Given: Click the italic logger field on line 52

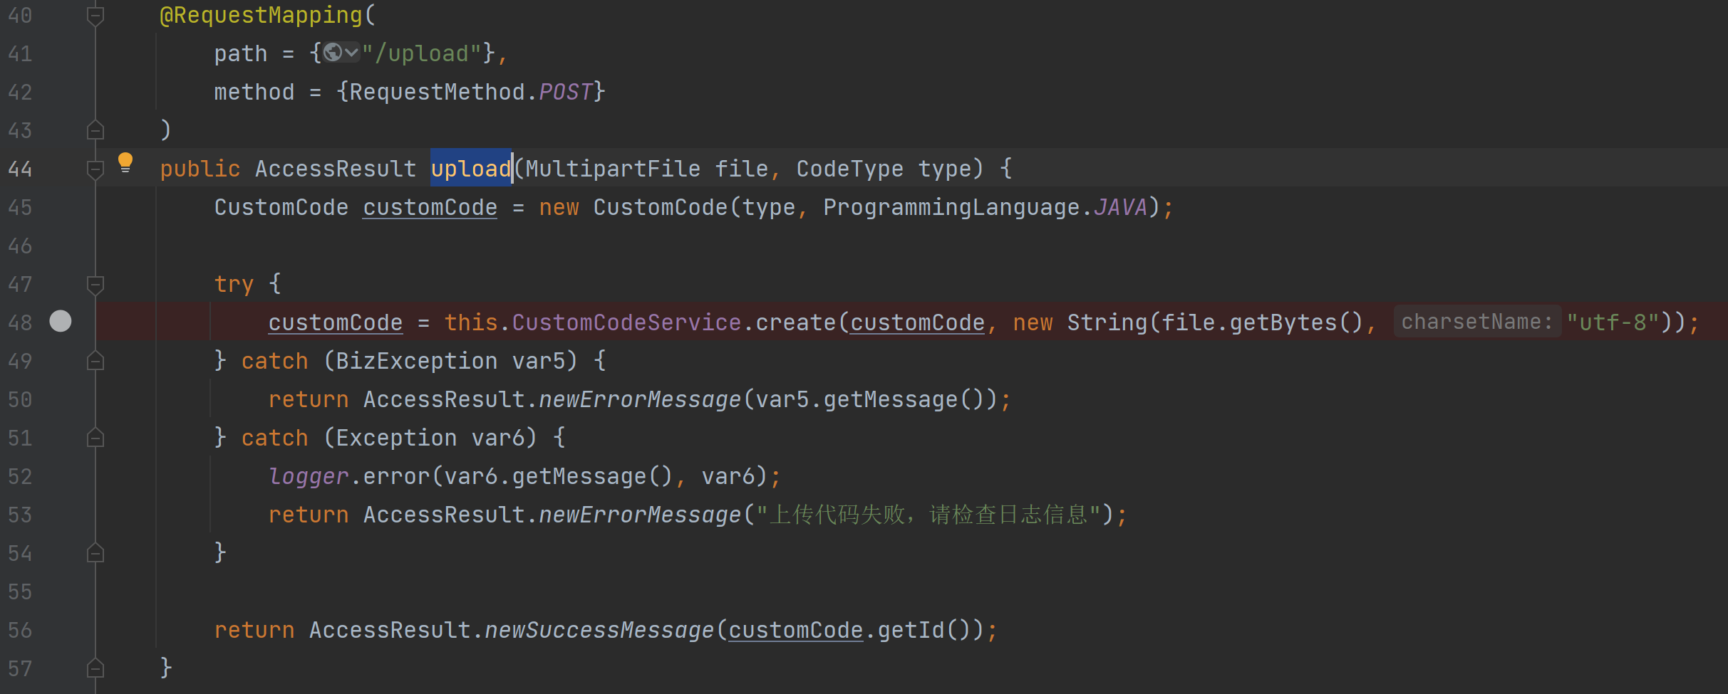Looking at the screenshot, I should click(x=308, y=476).
